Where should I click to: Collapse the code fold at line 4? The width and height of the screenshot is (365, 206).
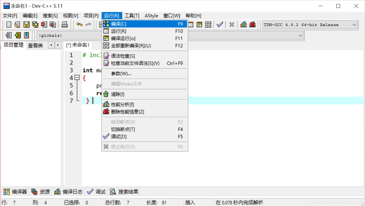point(77,78)
